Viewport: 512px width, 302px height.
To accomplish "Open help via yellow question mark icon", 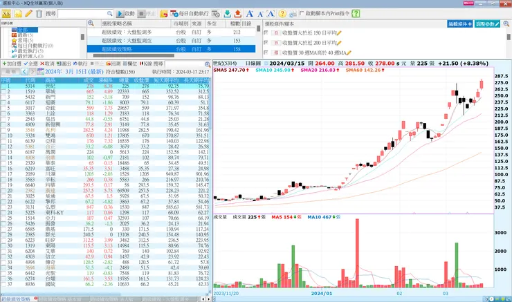I will (282, 14).
